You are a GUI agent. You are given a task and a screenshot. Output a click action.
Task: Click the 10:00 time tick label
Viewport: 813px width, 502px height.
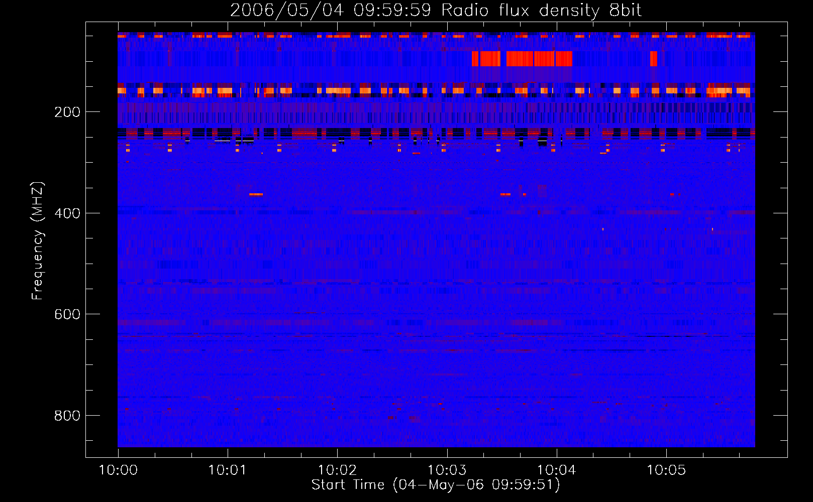118,470
